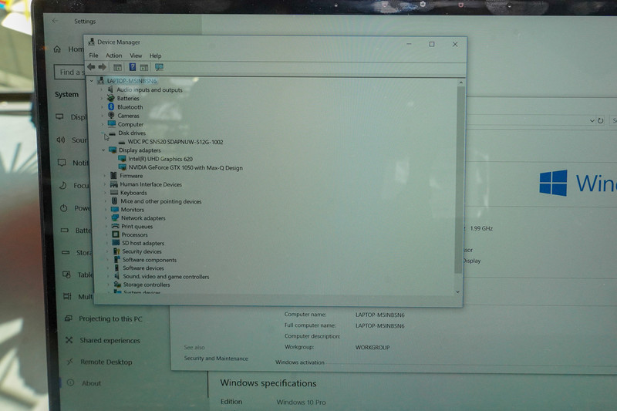Click the Software devices category icon
The image size is (617, 411).
click(x=117, y=268)
